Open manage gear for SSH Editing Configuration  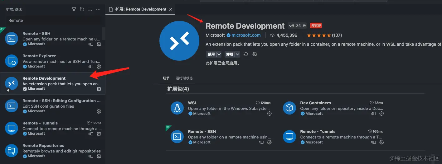pyautogui.click(x=99, y=111)
